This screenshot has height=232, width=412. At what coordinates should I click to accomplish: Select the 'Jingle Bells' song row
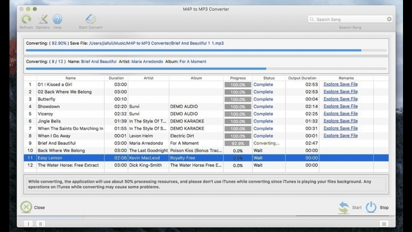tap(206, 121)
